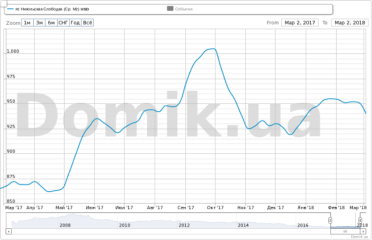The height and width of the screenshot is (240, 372).
Task: Click the 2010 label in the navigator
Action: click(x=124, y=225)
